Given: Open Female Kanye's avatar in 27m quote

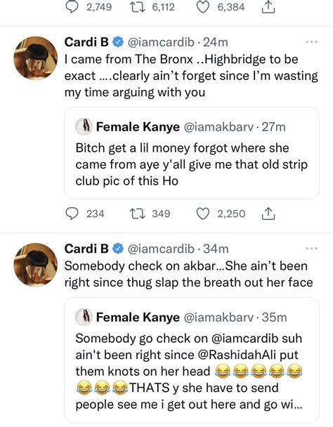Looking at the screenshot, I should (x=84, y=127).
